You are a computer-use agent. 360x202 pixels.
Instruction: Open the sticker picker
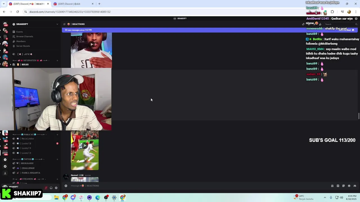point(343,186)
